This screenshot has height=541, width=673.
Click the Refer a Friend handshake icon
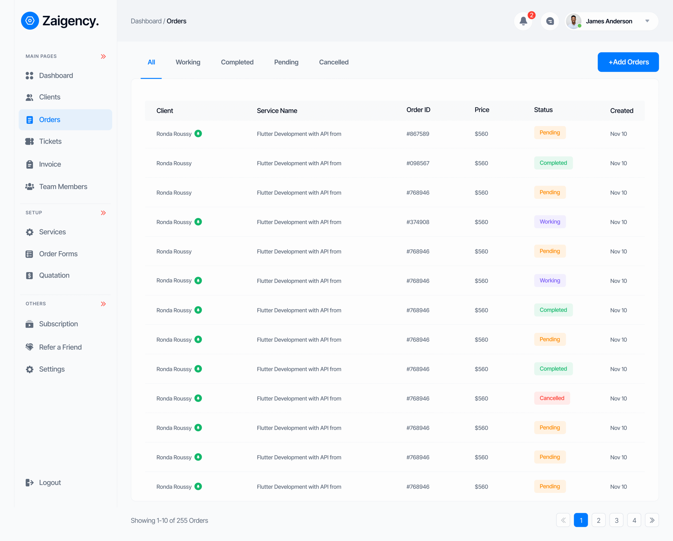(x=29, y=347)
